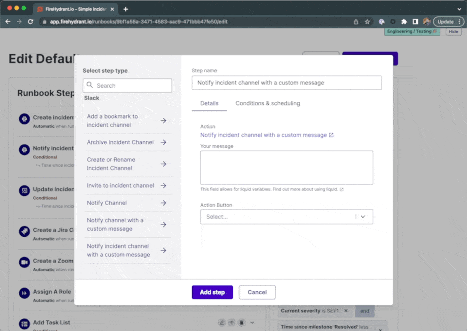This screenshot has height=331, width=467.
Task: Go back using the browser back arrow
Action: point(8,22)
